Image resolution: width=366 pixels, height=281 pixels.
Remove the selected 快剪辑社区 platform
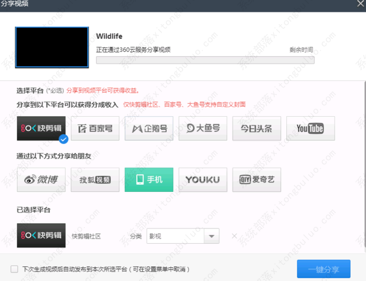pos(234,236)
